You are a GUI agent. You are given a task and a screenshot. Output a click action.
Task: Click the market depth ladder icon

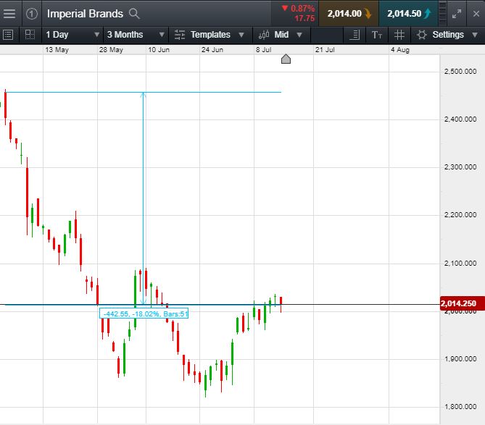pyautogui.click(x=443, y=14)
